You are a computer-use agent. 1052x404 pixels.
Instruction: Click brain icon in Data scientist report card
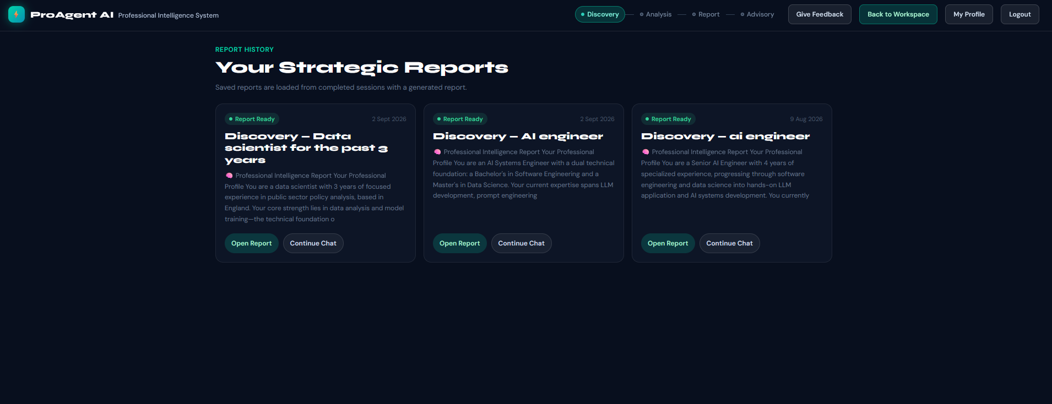click(x=229, y=176)
